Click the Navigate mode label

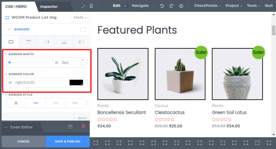[x=140, y=6]
